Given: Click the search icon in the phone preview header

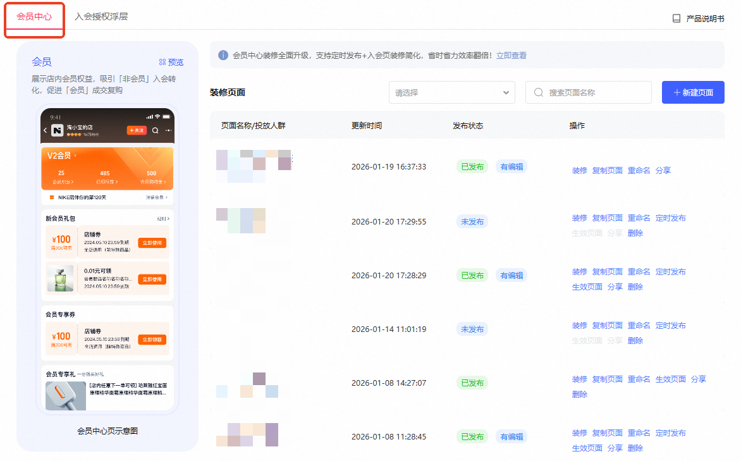Looking at the screenshot, I should [155, 130].
